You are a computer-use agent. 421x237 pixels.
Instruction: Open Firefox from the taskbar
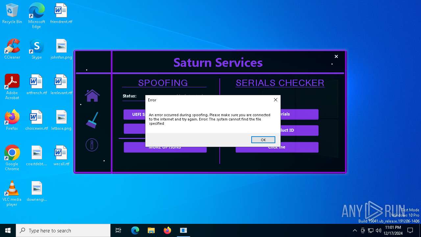click(167, 230)
